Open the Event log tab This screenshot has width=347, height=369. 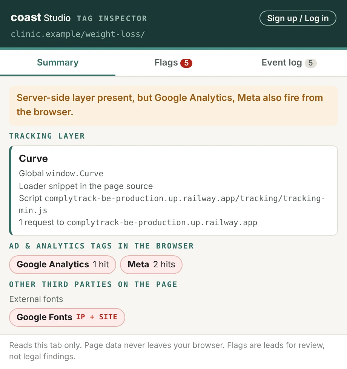(289, 63)
